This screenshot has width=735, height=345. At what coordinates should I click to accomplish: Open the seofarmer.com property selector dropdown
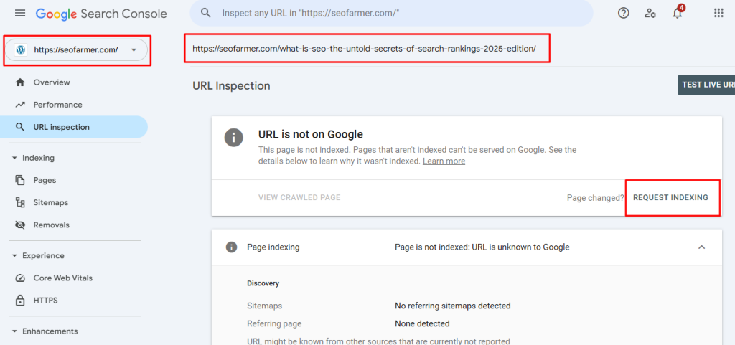click(x=76, y=49)
